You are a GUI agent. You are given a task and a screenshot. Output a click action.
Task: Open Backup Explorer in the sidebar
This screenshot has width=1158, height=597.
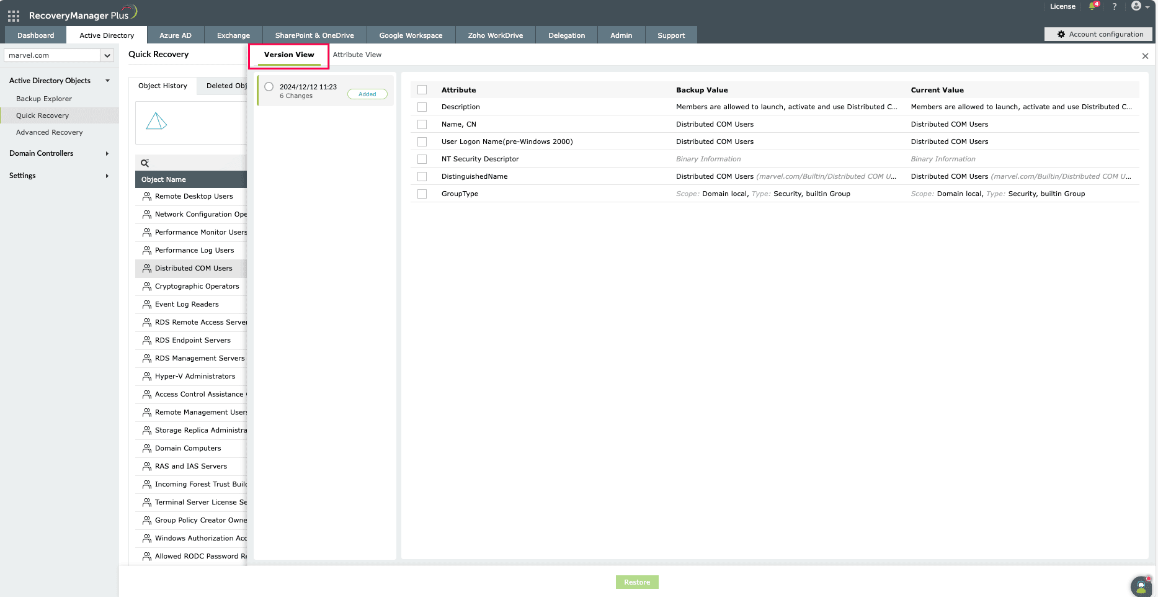[44, 99]
